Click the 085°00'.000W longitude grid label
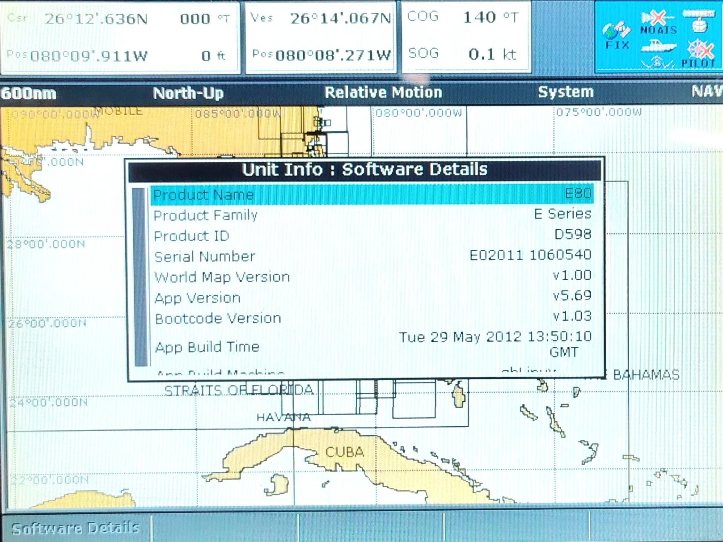This screenshot has width=723, height=542. click(x=238, y=114)
